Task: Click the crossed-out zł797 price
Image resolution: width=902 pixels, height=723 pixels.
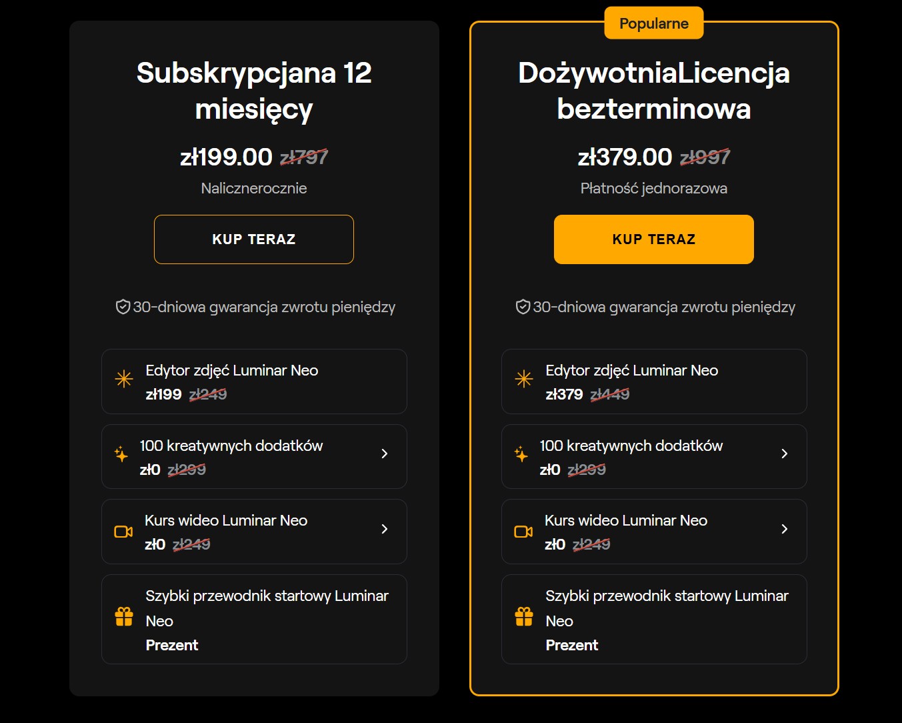Action: click(x=304, y=157)
